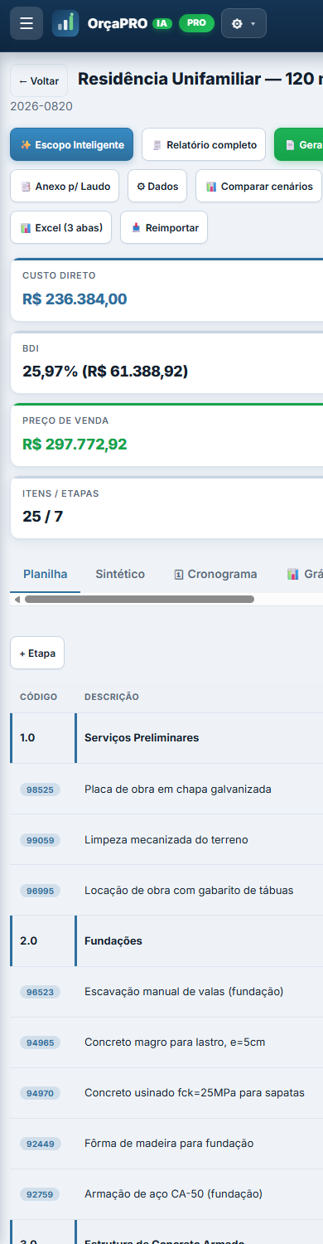Switch to Sintético tab
The width and height of the screenshot is (323, 1244).
tap(120, 574)
